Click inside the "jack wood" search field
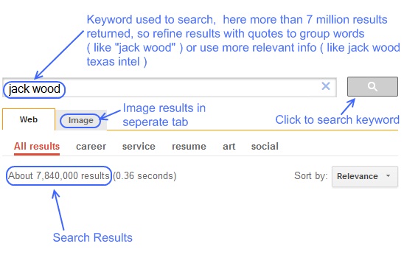Screen dimensions: 404x269 (170, 88)
